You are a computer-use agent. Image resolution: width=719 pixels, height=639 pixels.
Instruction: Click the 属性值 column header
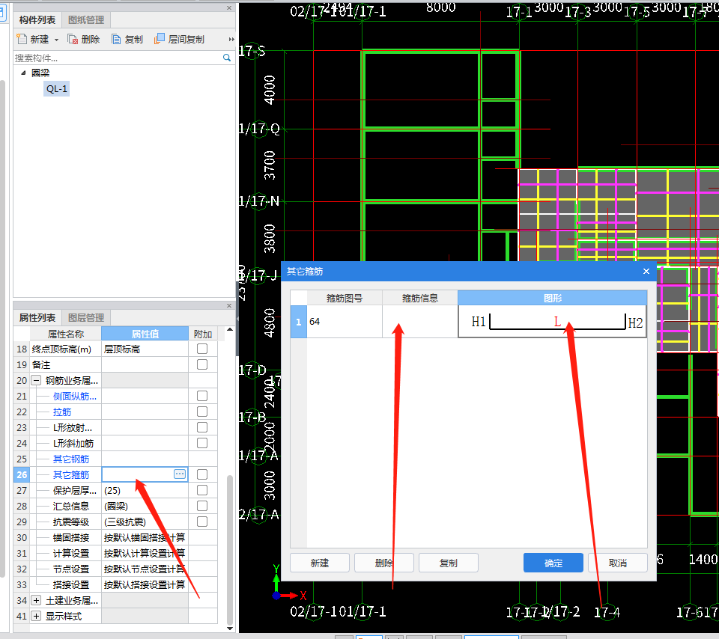pos(145,334)
